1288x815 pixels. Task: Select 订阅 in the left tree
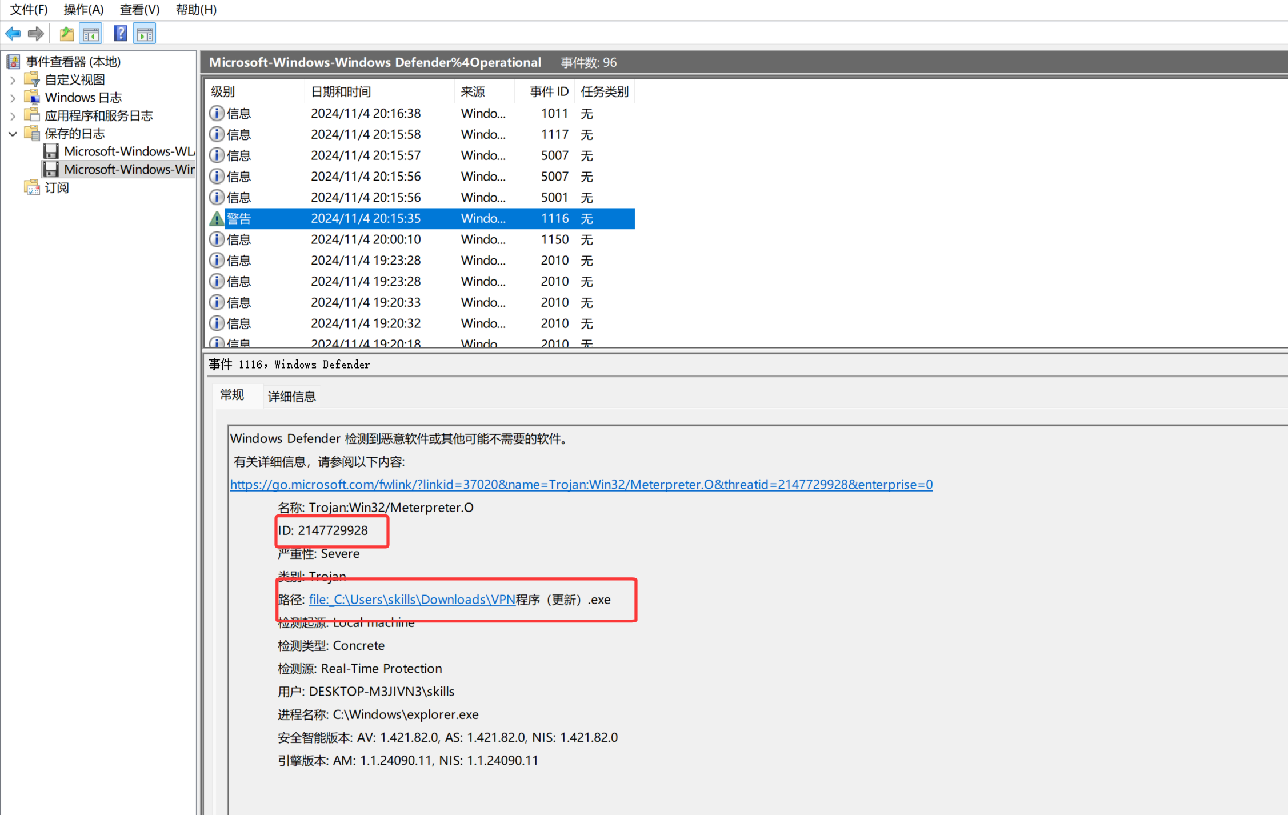coord(57,187)
